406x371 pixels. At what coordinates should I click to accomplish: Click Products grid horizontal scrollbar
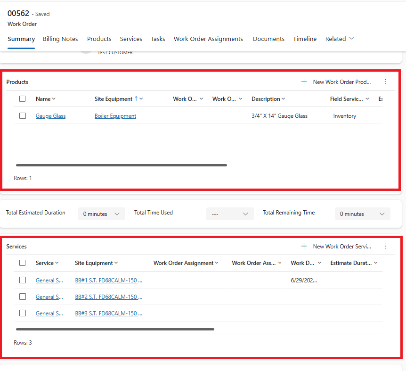122,165
